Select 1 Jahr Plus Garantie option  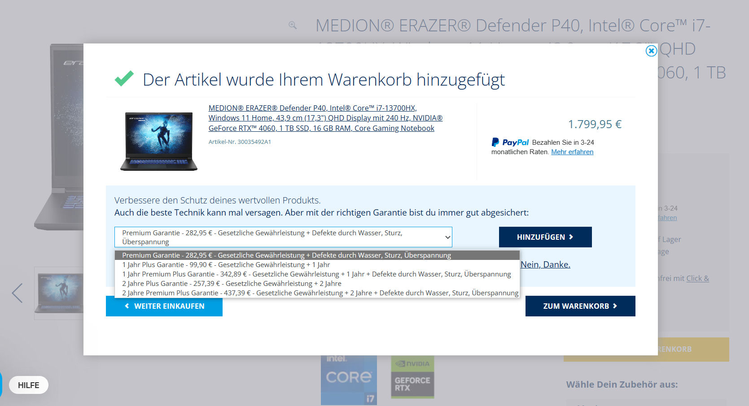226,265
